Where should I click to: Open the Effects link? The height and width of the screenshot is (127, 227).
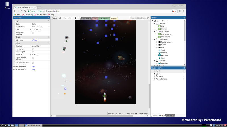click(x=34, y=40)
